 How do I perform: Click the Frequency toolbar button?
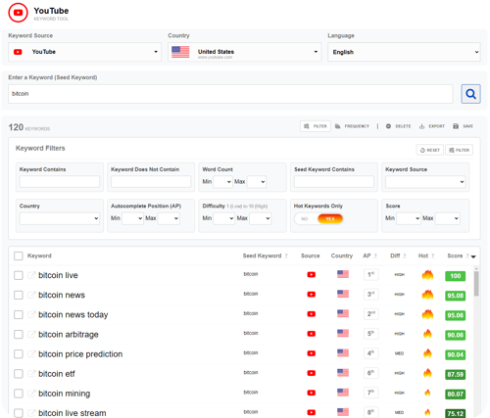(x=352, y=126)
